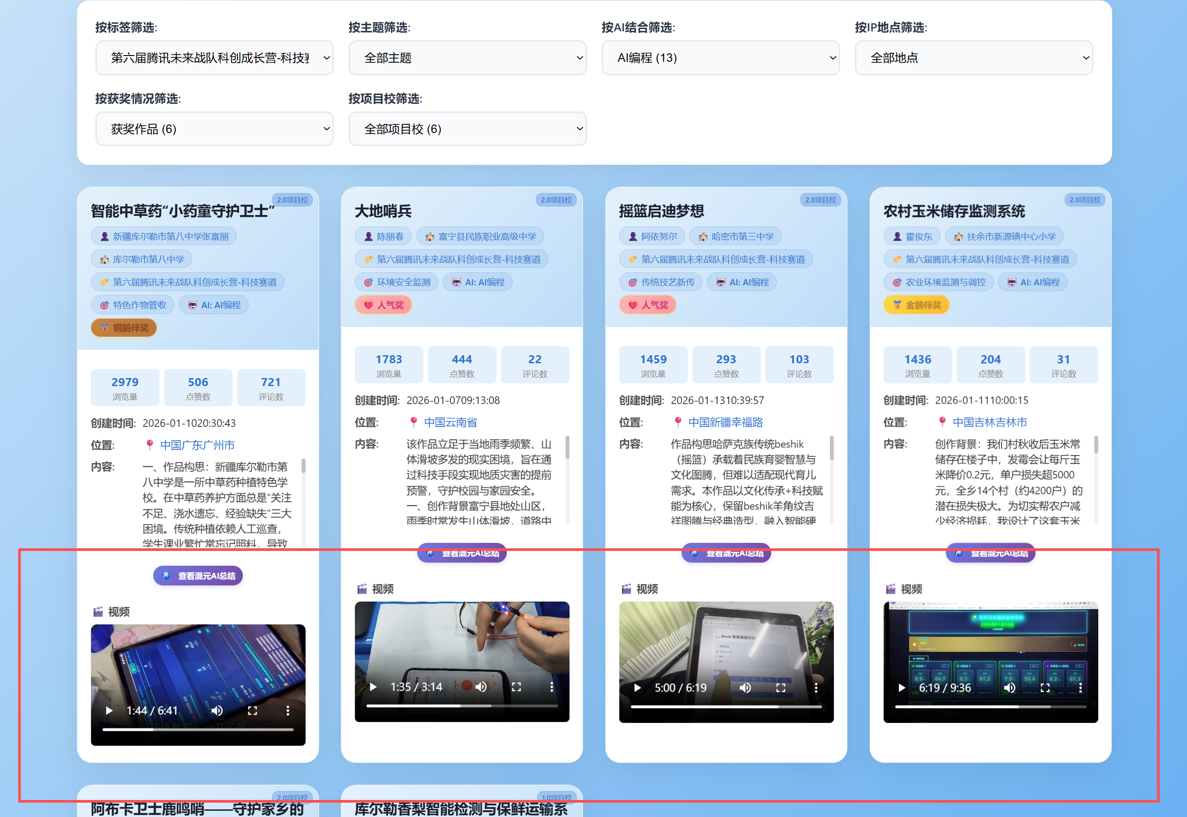Select the 富宁县民族职业高级中学 school tag
1187x817 pixels.
(x=480, y=236)
